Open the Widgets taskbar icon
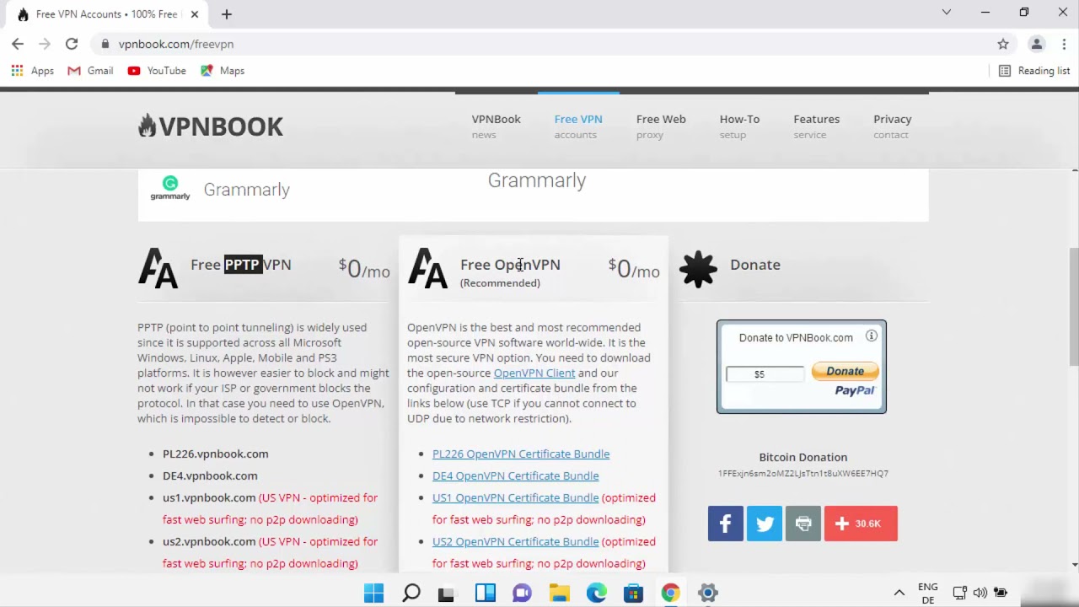This screenshot has height=607, width=1079. point(486,593)
